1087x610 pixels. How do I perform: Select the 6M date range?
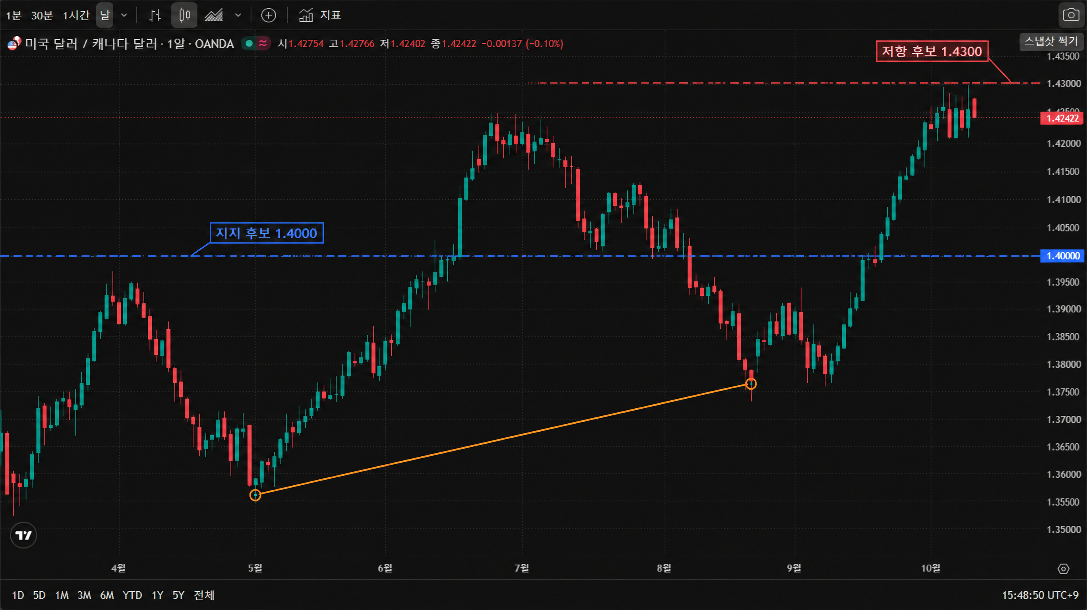(107, 595)
